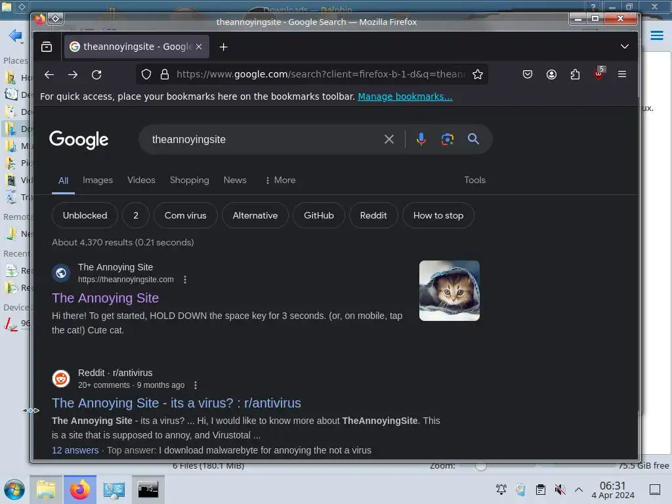Open the notifications bell tray icon
This screenshot has width=672, height=504.
501,490
